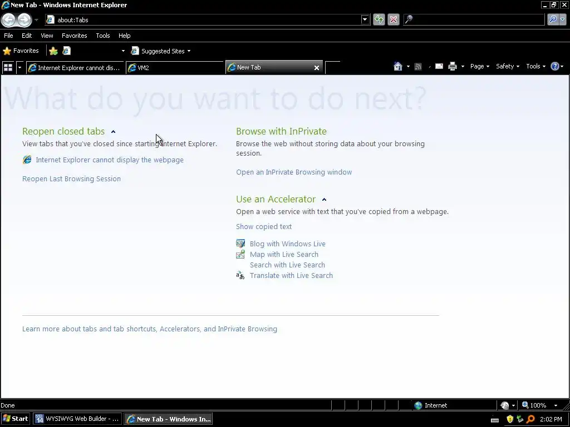Click the Add to Favorites Bar icon
This screenshot has width=570, height=427.
point(53,51)
